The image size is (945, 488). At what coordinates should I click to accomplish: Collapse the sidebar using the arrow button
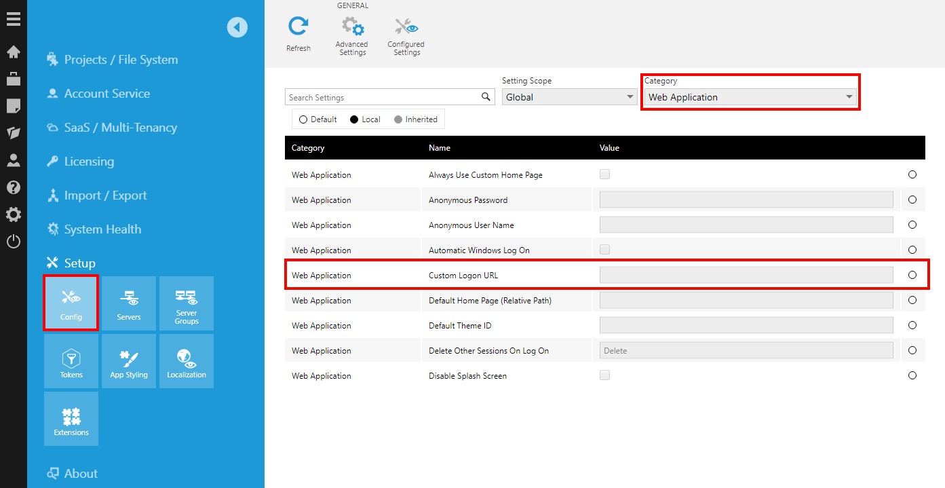(x=237, y=27)
